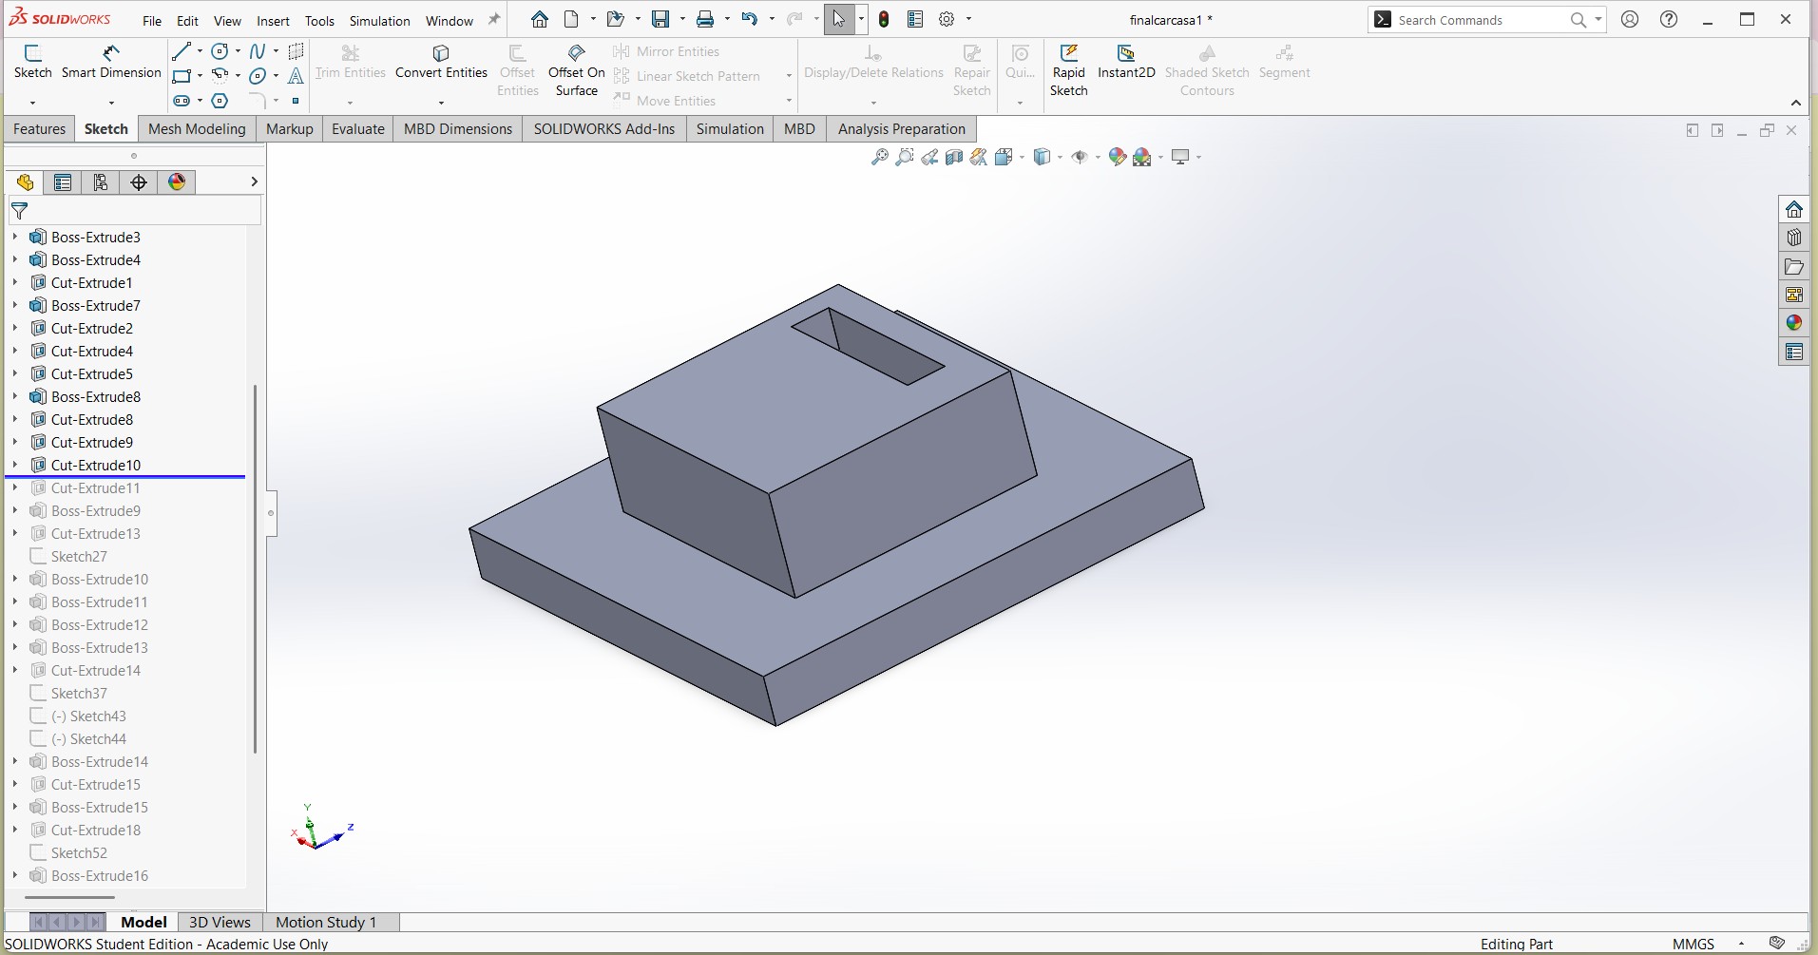1818x955 pixels.
Task: Open the Help question mark icon
Action: pos(1669,19)
